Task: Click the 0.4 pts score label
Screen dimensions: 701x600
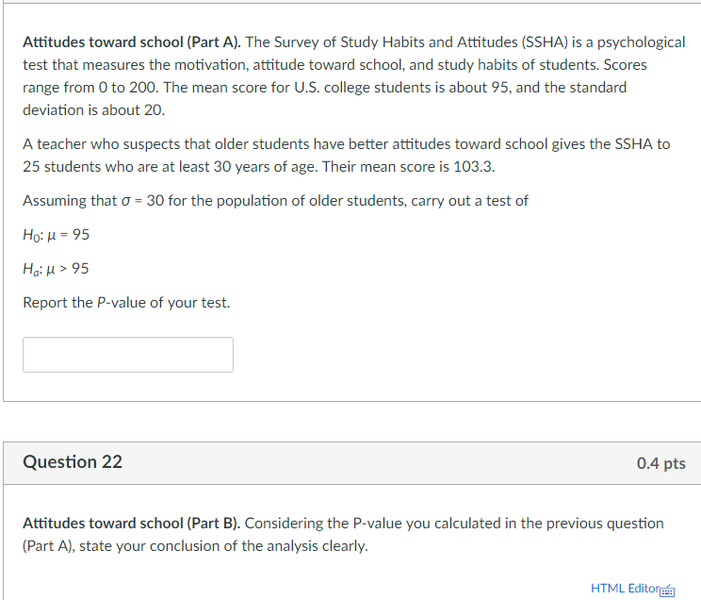Action: (660, 463)
